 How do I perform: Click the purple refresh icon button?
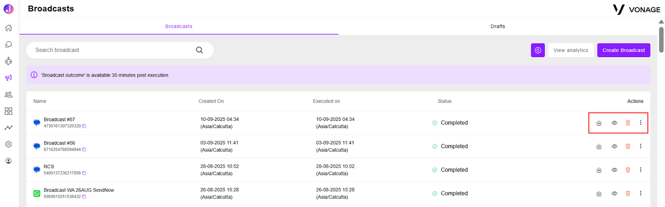click(x=538, y=50)
